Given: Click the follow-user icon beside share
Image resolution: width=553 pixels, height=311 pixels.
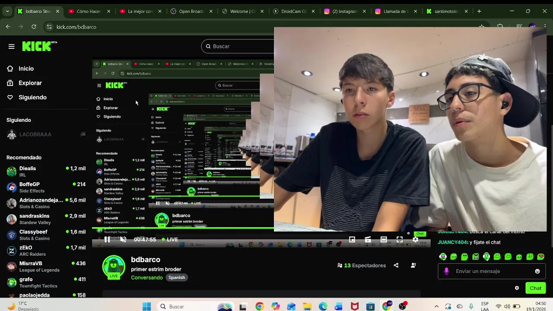Looking at the screenshot, I should 413,266.
